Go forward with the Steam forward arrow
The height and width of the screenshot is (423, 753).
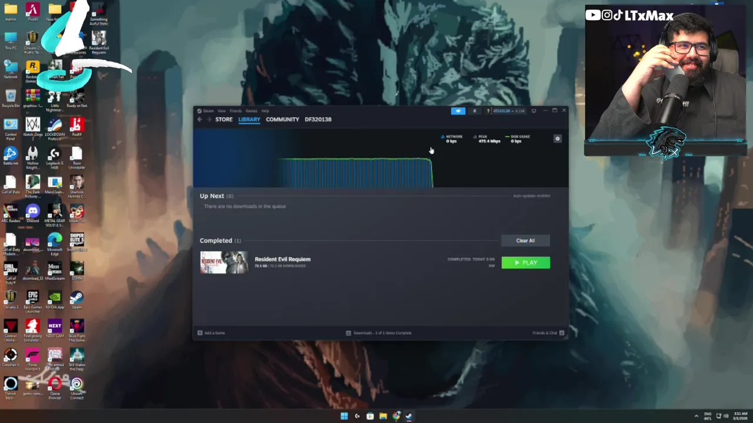click(x=208, y=119)
